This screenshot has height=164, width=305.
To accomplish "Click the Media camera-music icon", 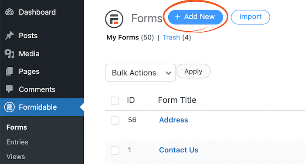I will [9, 54].
